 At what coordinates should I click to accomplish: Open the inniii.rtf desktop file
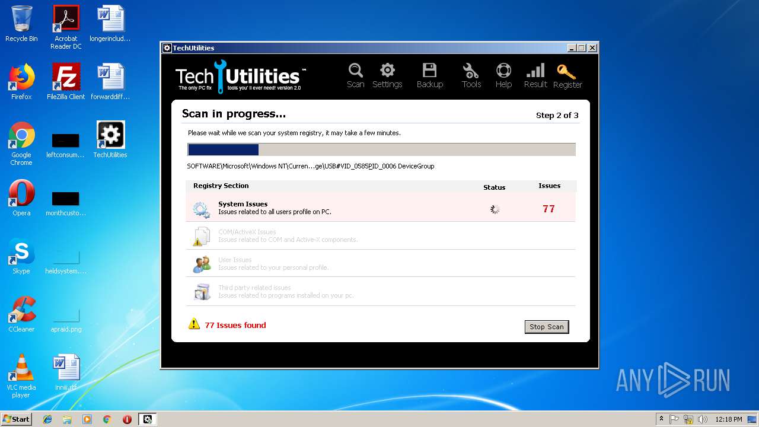pos(66,372)
